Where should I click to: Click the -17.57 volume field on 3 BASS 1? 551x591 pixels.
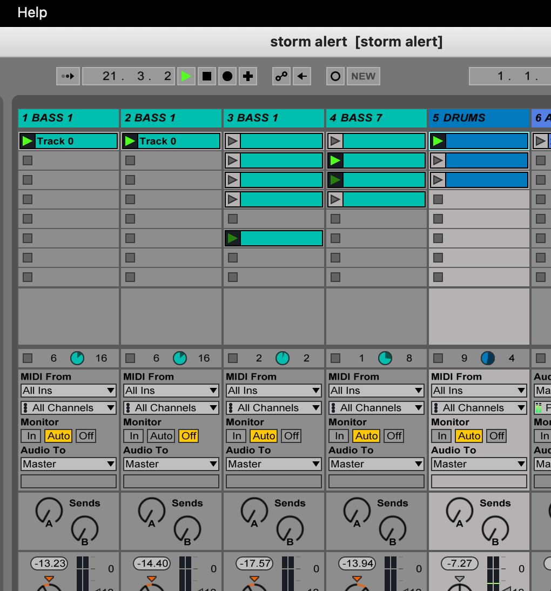254,563
